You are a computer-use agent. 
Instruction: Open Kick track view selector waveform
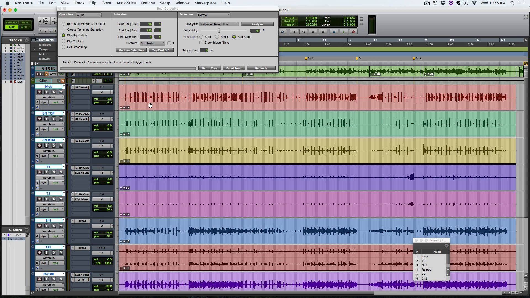pyautogui.click(x=50, y=97)
